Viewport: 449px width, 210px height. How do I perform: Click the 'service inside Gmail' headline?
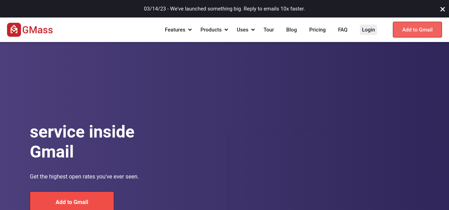[x=82, y=142]
